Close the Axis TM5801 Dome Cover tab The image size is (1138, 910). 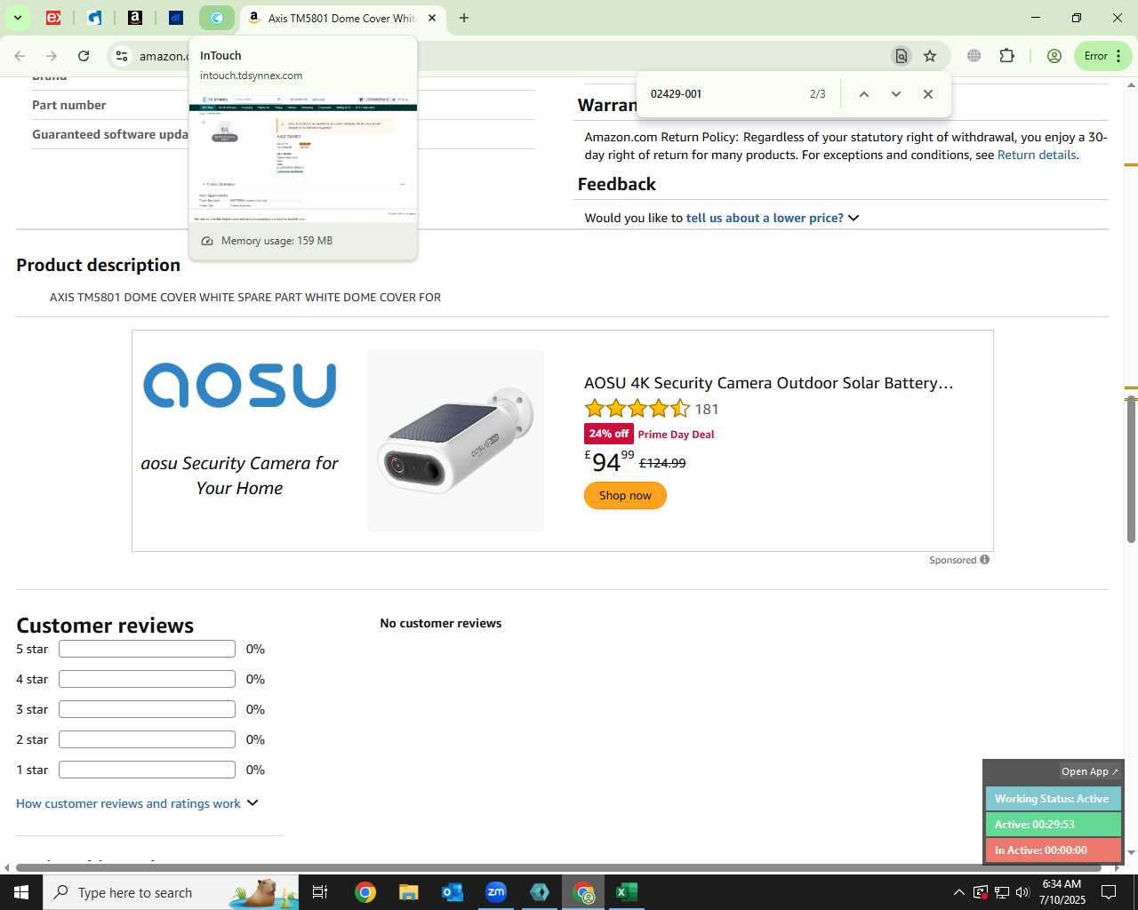tap(432, 18)
